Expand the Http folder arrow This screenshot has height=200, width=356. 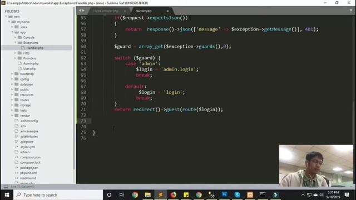coord(16,53)
